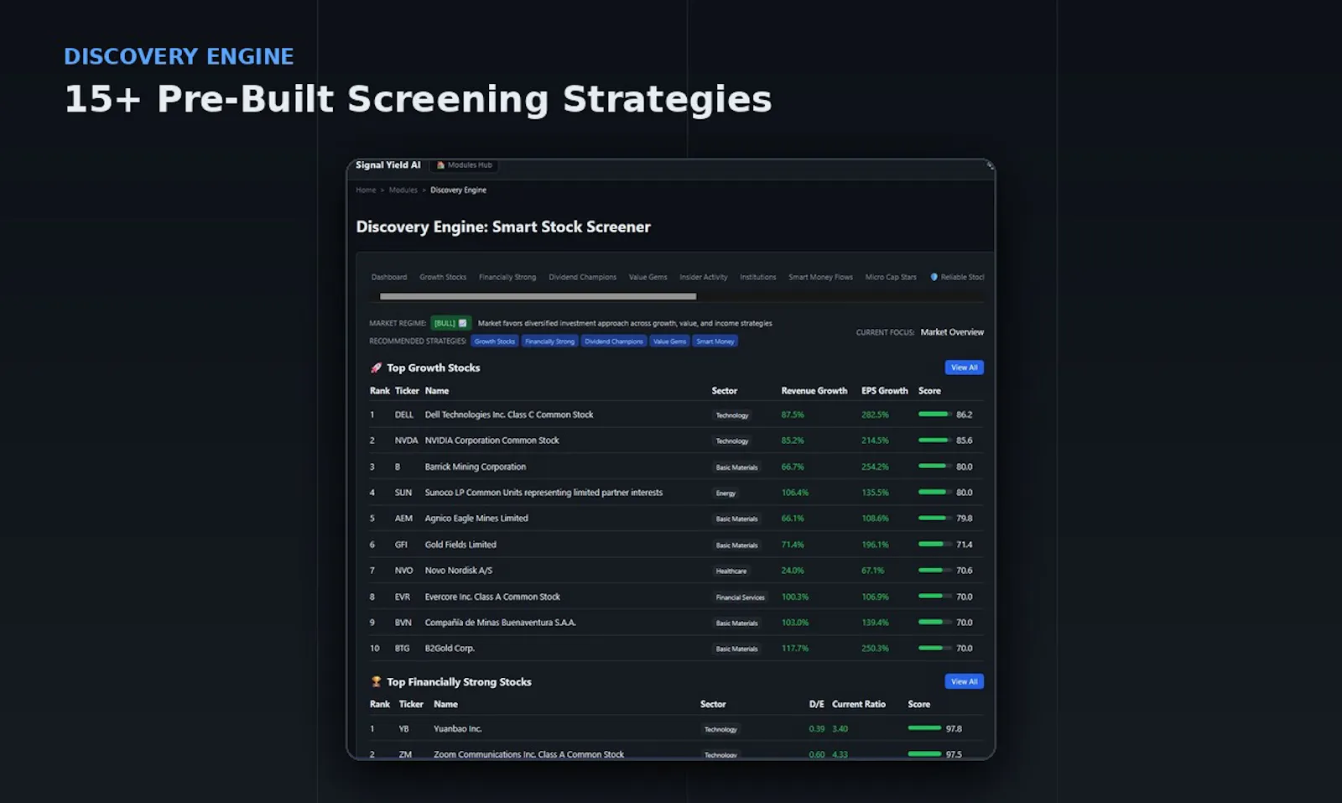Click the D/E column header
Image resolution: width=1342 pixels, height=803 pixels.
point(816,705)
